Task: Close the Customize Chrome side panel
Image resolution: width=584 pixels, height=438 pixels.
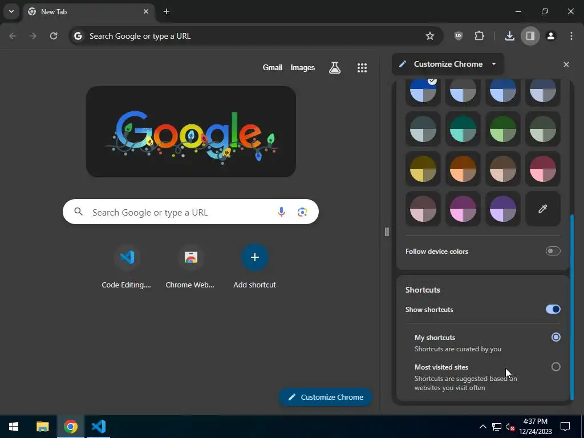Action: (566, 64)
